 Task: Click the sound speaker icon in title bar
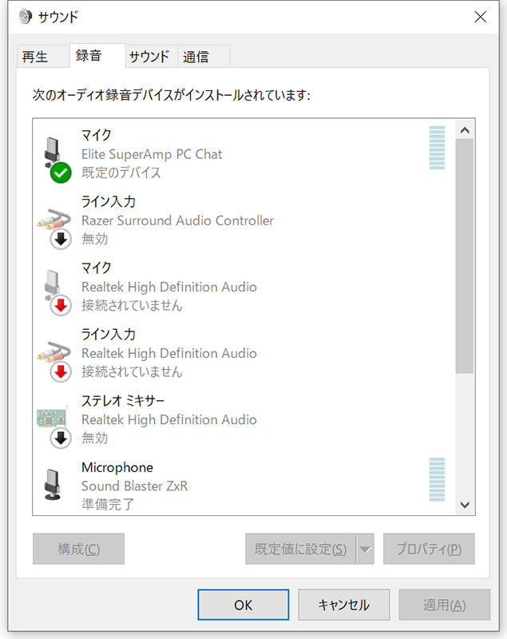tap(24, 17)
